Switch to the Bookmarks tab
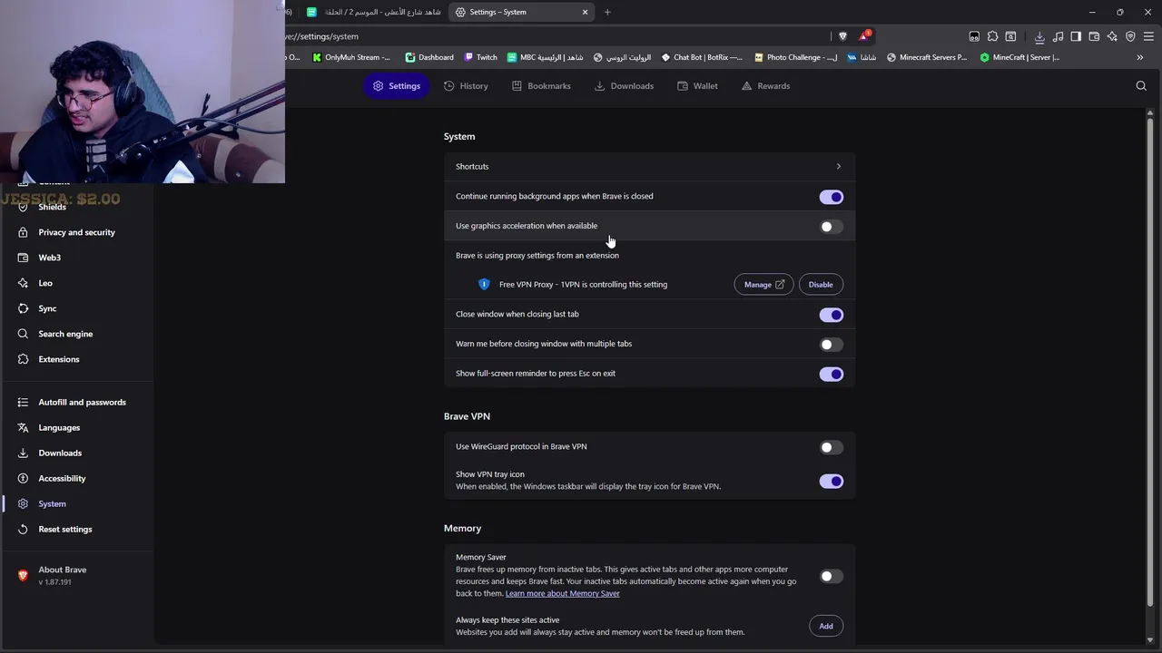Viewport: 1162px width, 653px height. [x=541, y=86]
